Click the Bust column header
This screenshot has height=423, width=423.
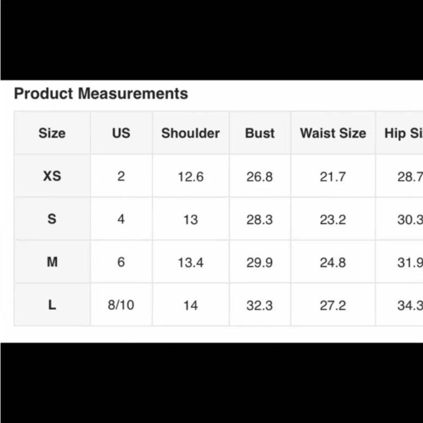260,133
